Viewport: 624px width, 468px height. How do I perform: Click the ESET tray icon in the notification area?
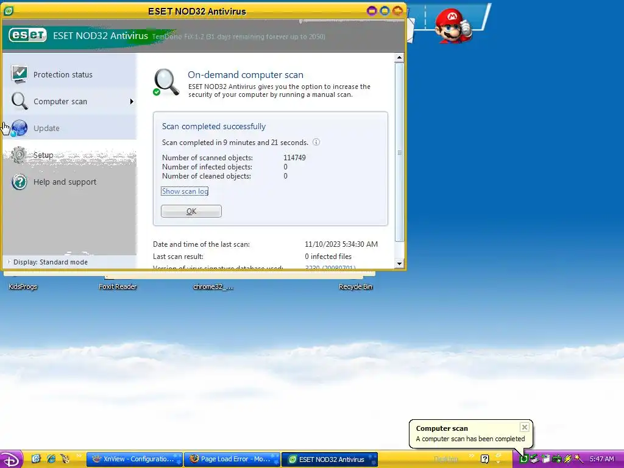click(523, 459)
